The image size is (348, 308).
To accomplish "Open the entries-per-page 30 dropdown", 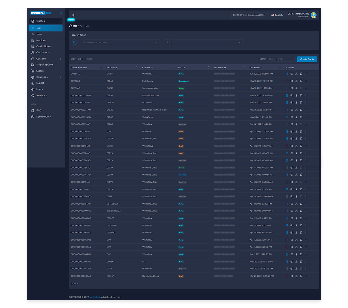I will 80,59.
